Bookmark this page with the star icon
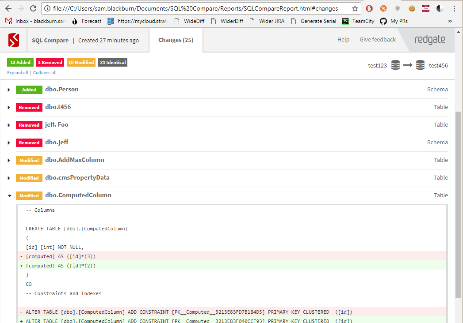Image resolution: width=463 pixels, height=323 pixels. (x=355, y=8)
